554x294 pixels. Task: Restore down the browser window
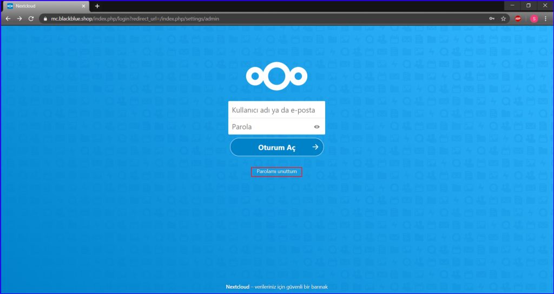(x=529, y=5)
